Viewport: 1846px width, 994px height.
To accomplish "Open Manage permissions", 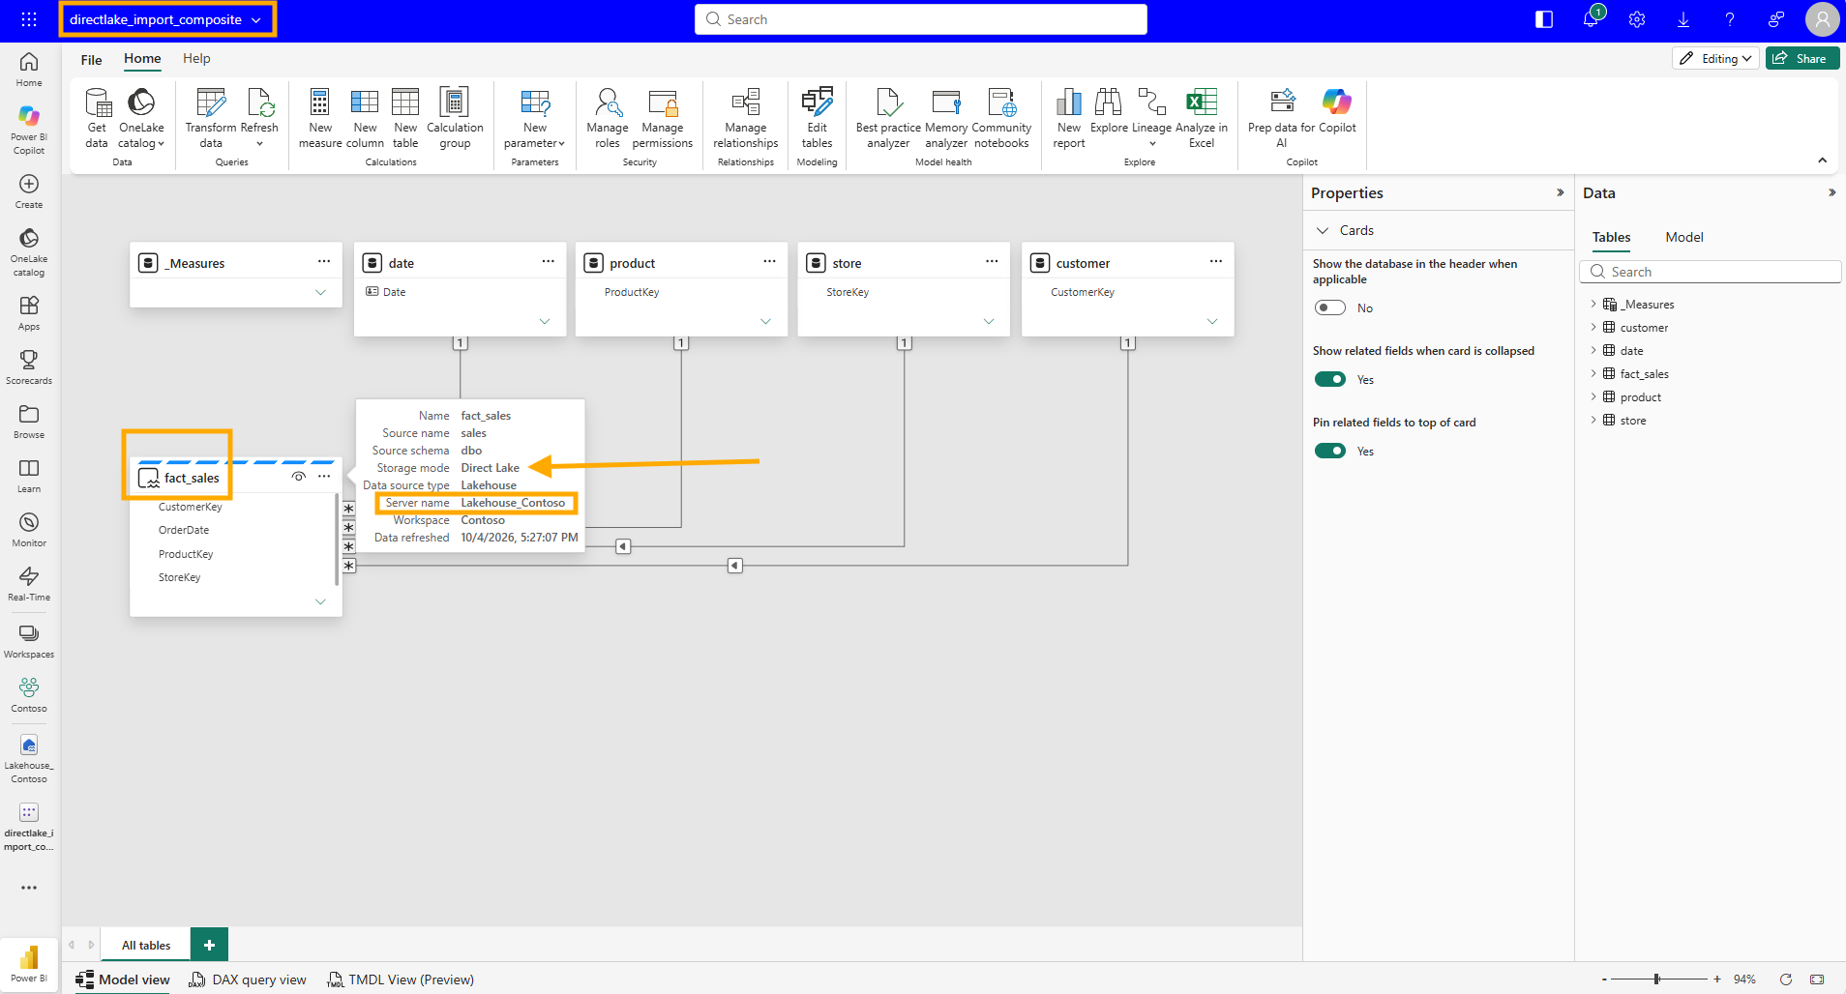I will (663, 118).
